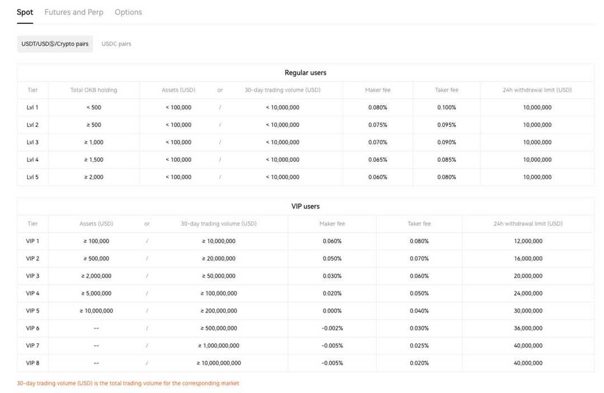This screenshot has width=604, height=393.
Task: Select the Spot tab
Action: click(x=25, y=12)
